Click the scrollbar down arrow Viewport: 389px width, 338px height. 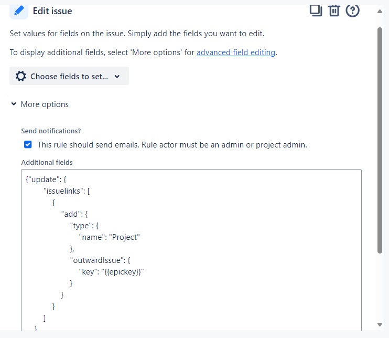coord(380,324)
